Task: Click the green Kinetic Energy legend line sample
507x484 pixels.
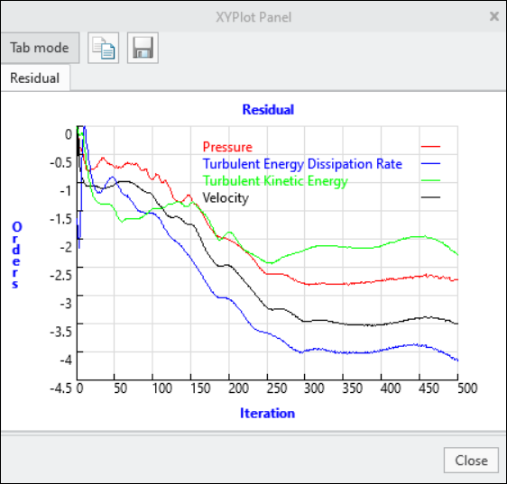Action: click(430, 180)
